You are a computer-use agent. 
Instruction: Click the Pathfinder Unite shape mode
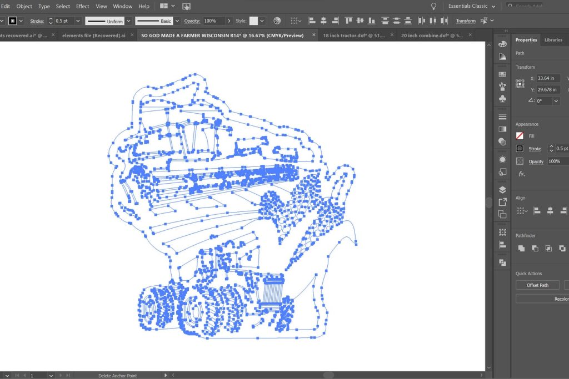pos(521,248)
